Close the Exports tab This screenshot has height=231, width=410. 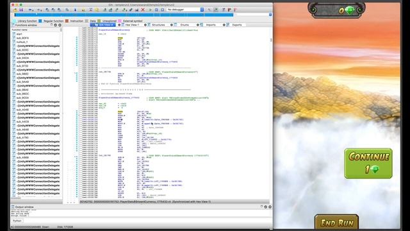coord(224,25)
